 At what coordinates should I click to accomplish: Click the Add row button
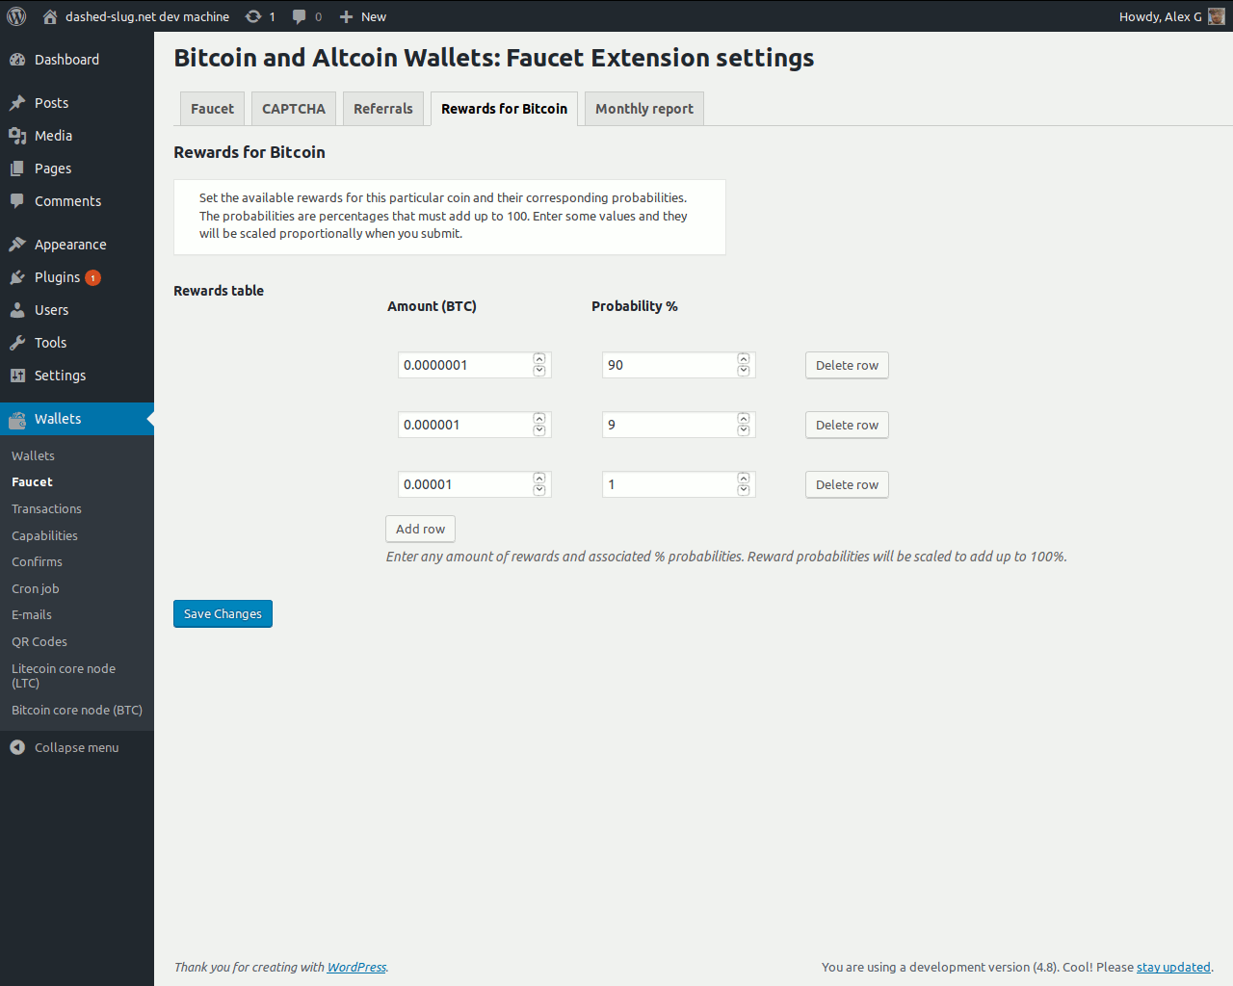pyautogui.click(x=420, y=529)
